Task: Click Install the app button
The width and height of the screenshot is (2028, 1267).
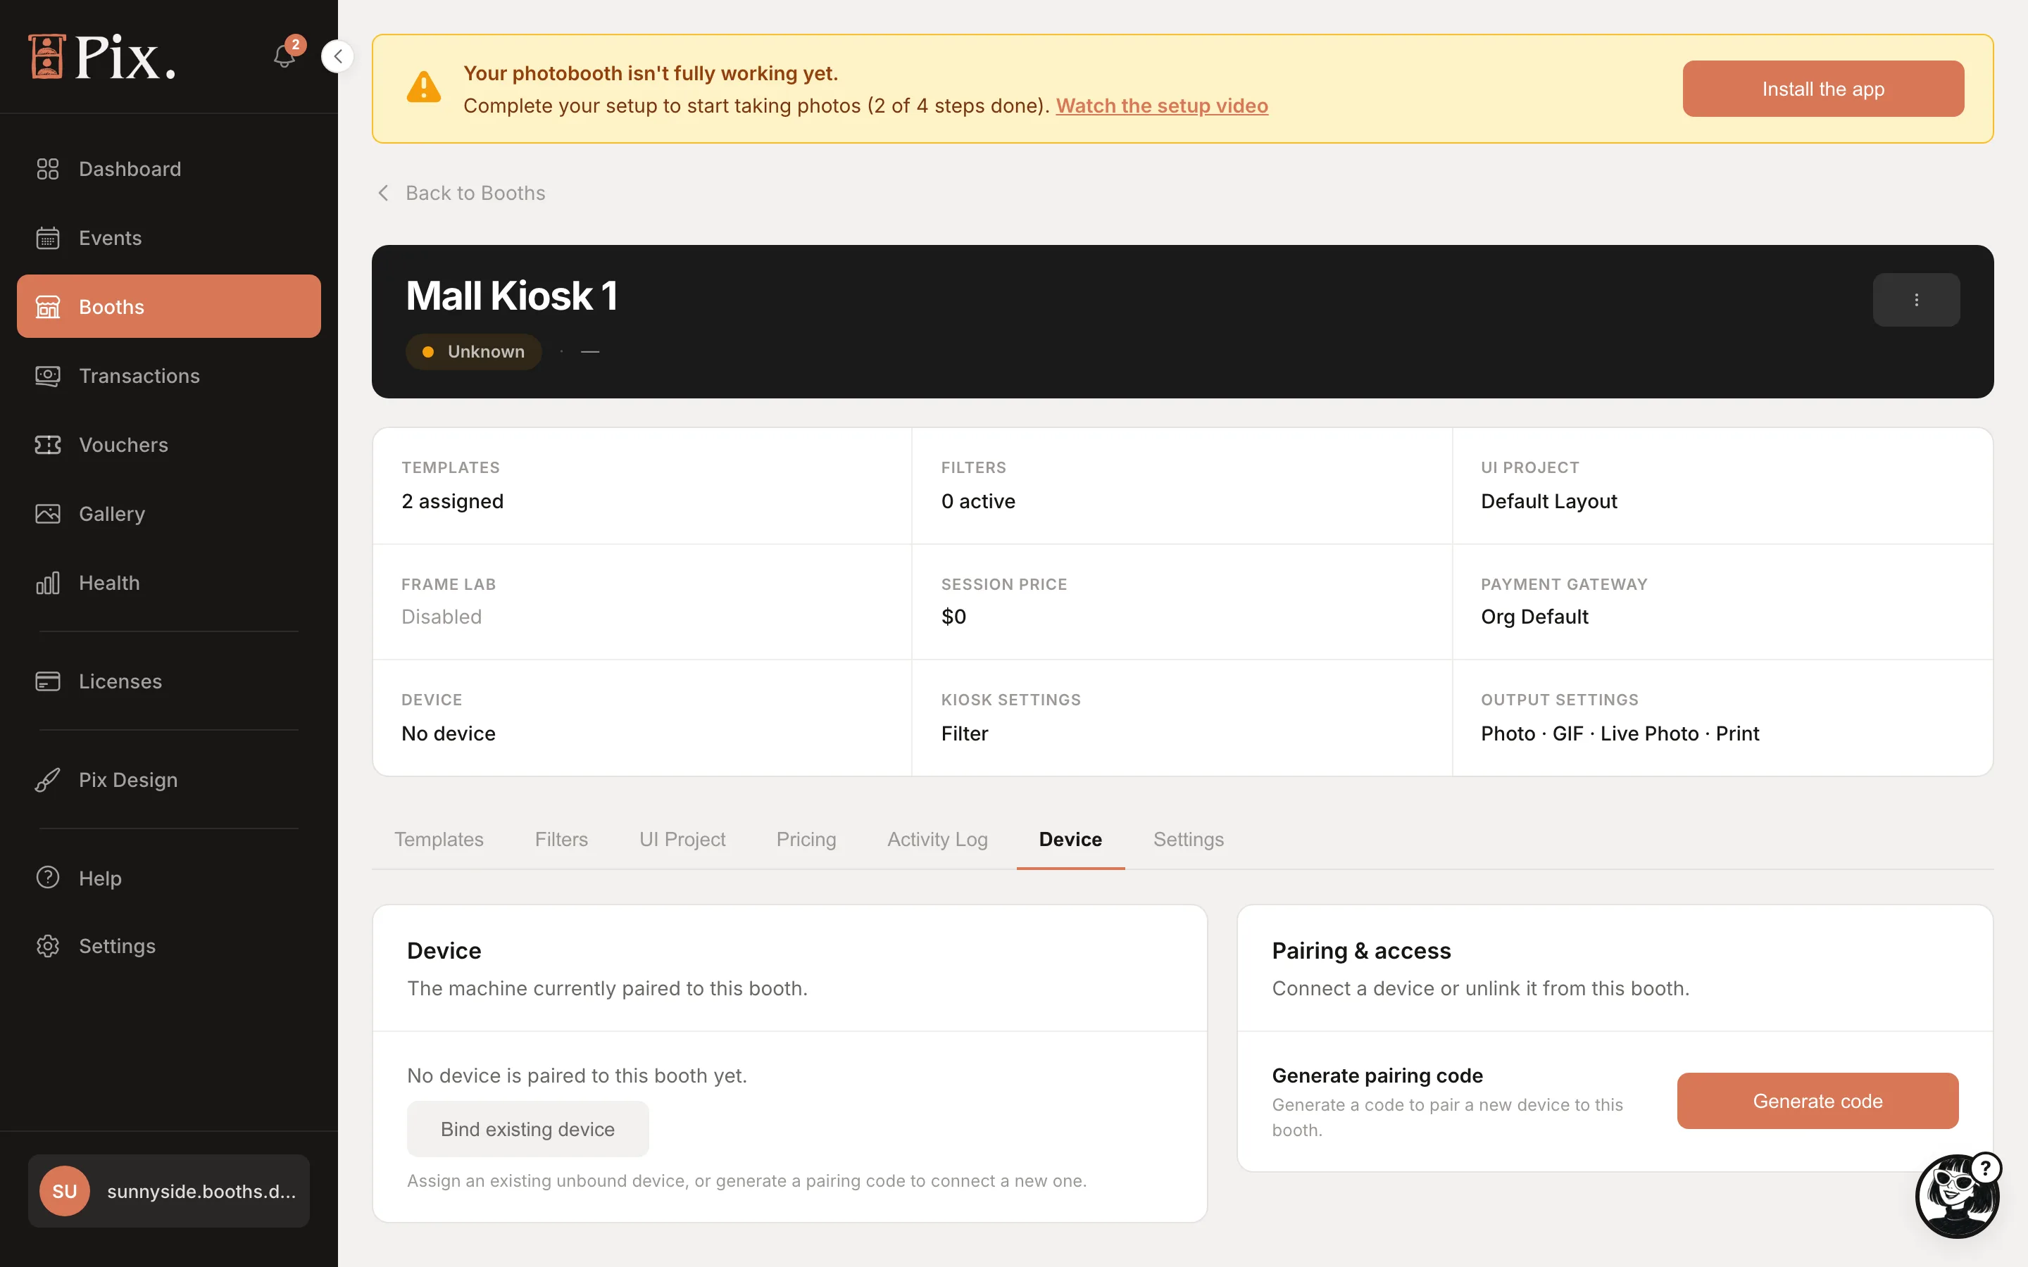Action: (1822, 89)
